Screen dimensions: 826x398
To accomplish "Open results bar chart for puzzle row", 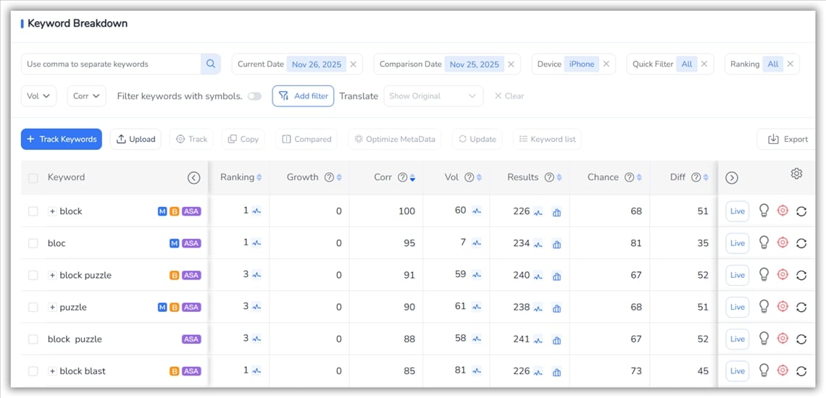I will point(556,308).
